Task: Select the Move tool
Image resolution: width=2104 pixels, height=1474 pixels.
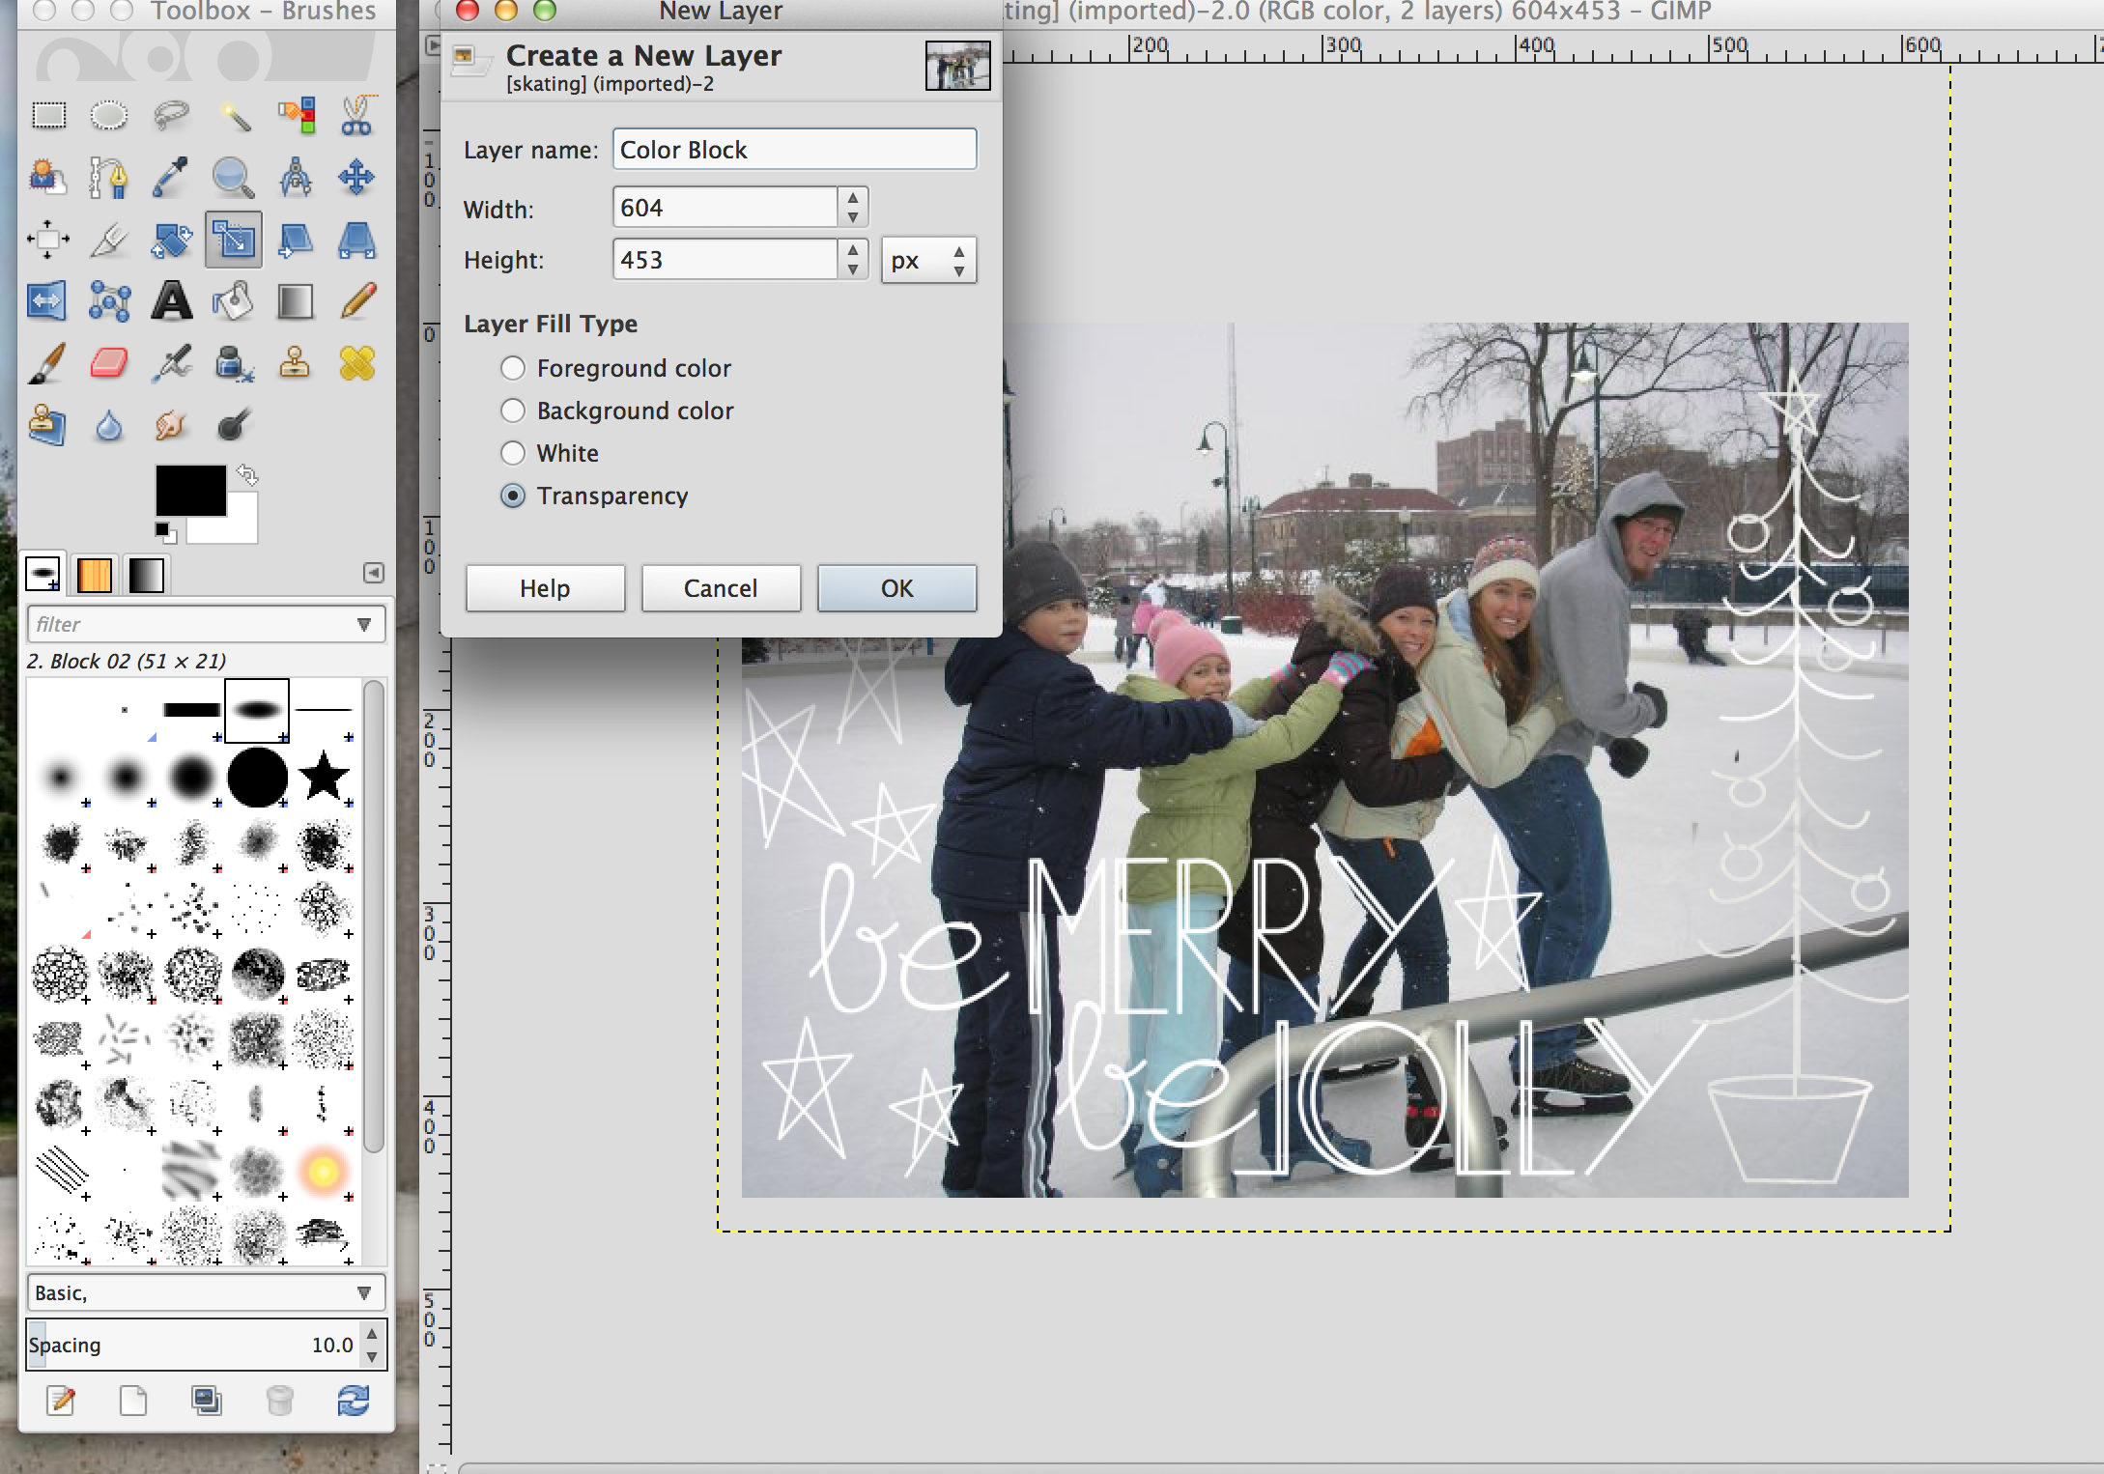Action: (x=356, y=178)
